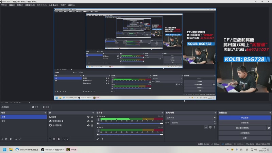Add a new source with plus icon
Screen dimensions: 272x153
click(50, 139)
